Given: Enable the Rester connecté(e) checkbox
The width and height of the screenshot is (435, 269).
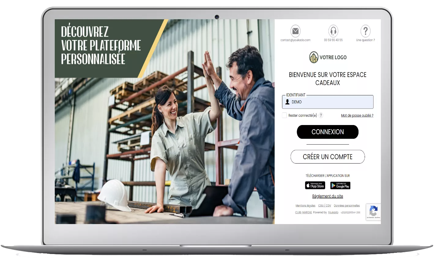Looking at the screenshot, I should (284, 116).
